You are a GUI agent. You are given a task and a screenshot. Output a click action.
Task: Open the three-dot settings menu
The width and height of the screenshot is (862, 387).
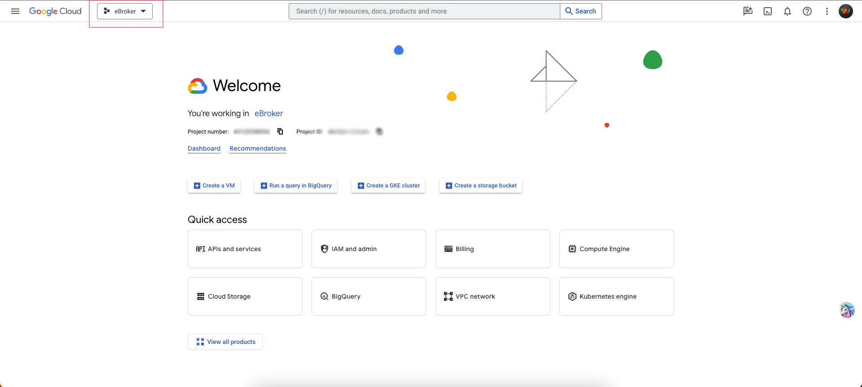[827, 11]
